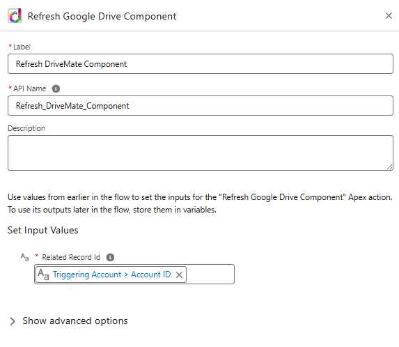Click the Description resize handle
Screen dimensions: 399x347
[x=389, y=167]
